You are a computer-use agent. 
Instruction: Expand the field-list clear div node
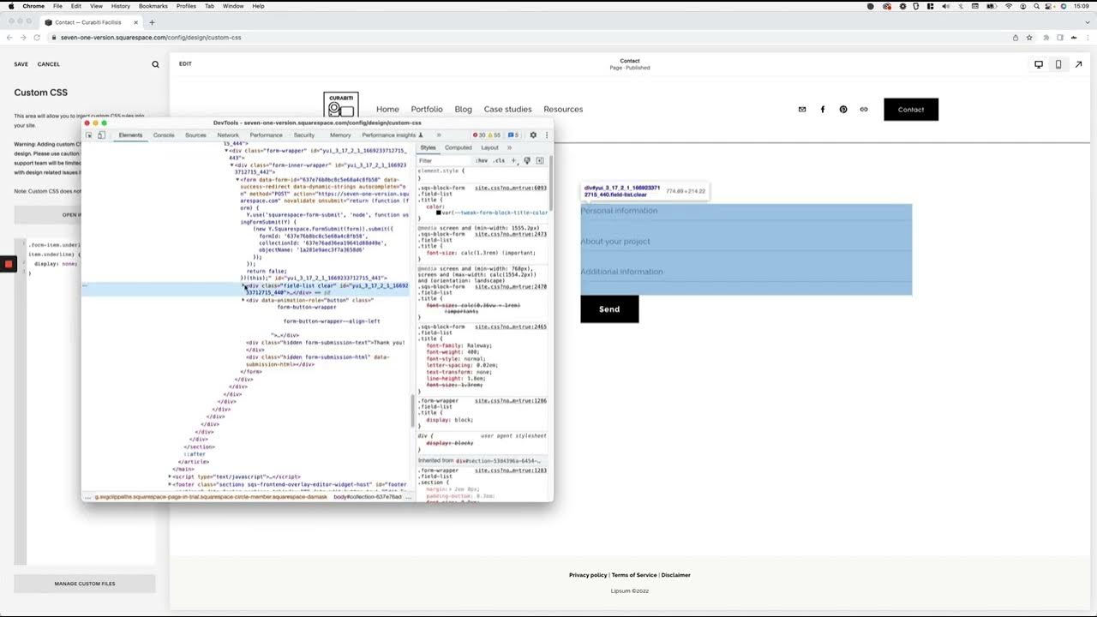[x=244, y=286]
